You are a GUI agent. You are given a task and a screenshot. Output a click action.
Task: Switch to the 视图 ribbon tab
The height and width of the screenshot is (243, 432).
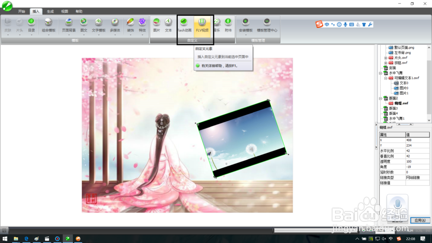tap(64, 11)
